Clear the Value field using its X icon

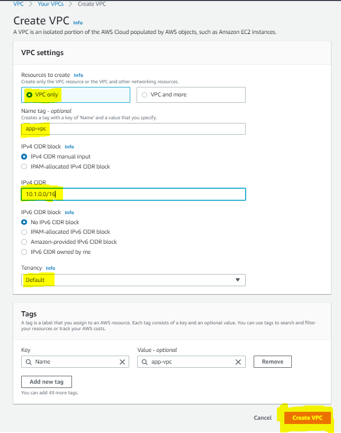coord(237,361)
